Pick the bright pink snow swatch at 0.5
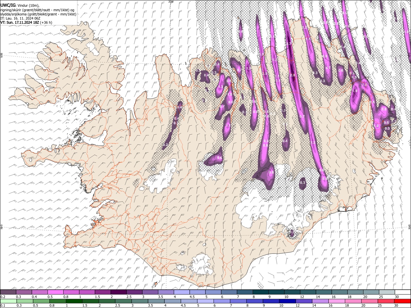The height and width of the screenshot is (308, 411). point(55,292)
